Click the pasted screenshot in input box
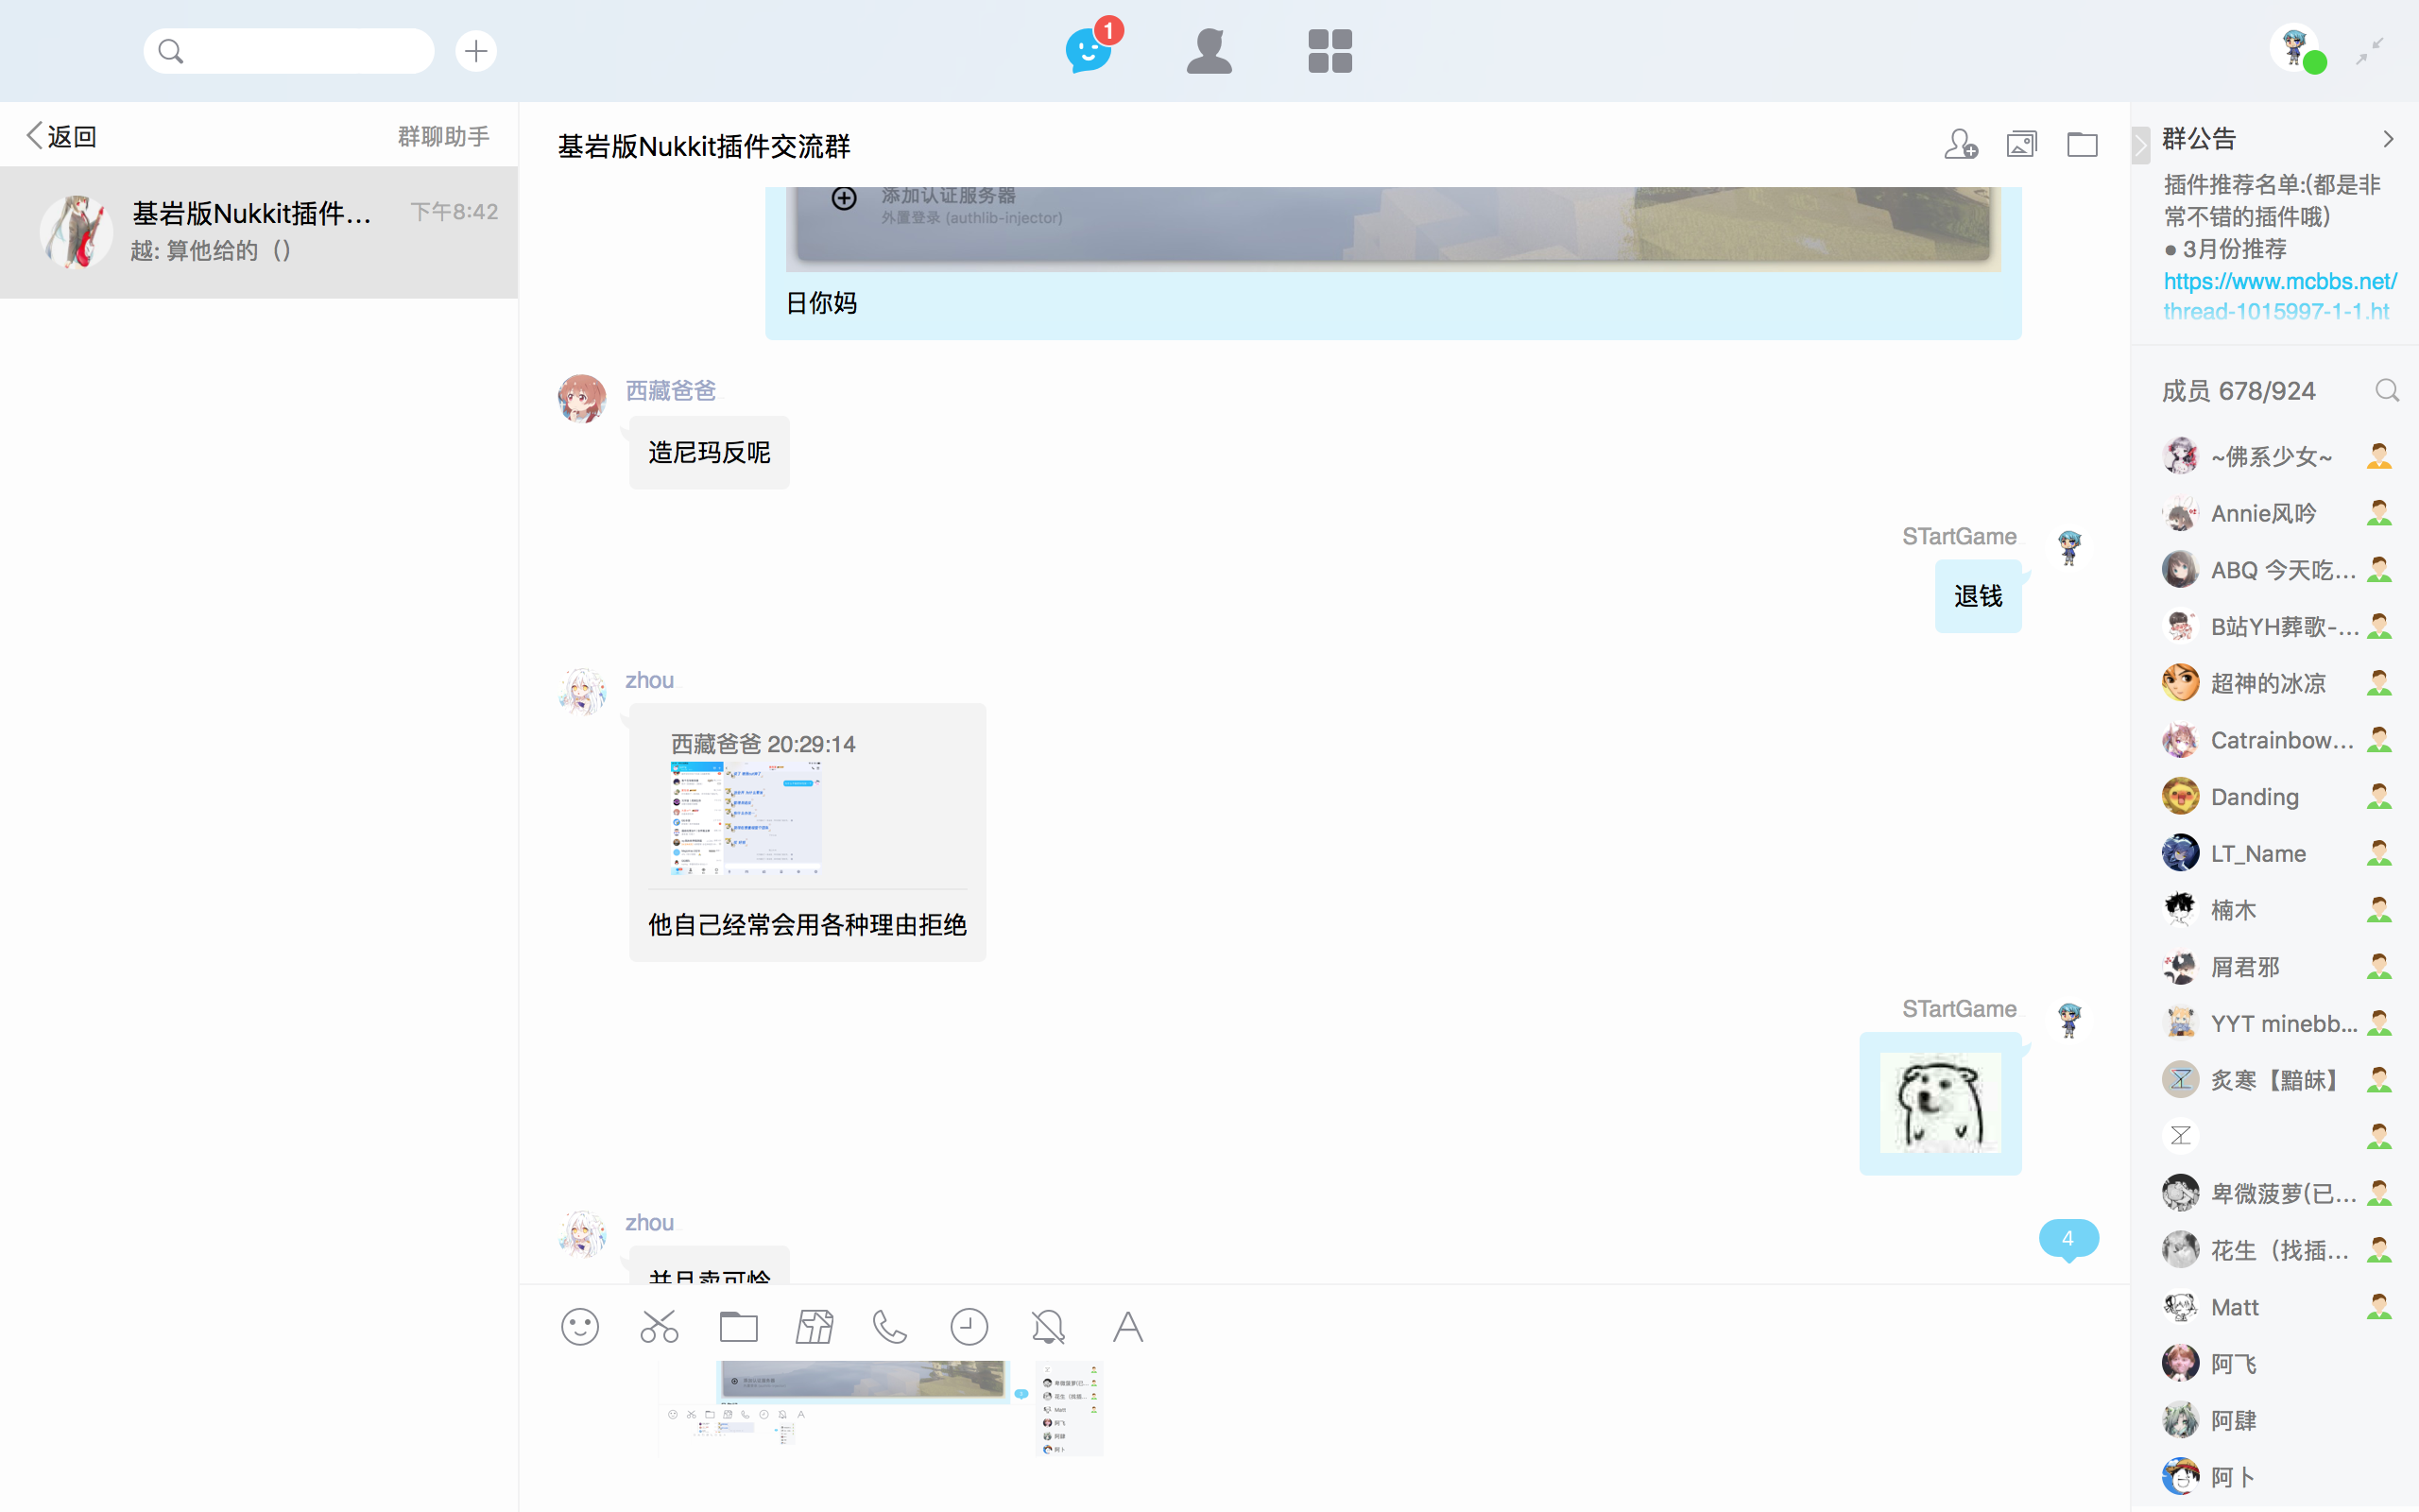 coord(882,1408)
